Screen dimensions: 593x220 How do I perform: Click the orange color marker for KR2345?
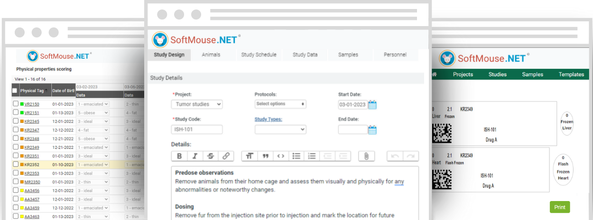pos(22,121)
